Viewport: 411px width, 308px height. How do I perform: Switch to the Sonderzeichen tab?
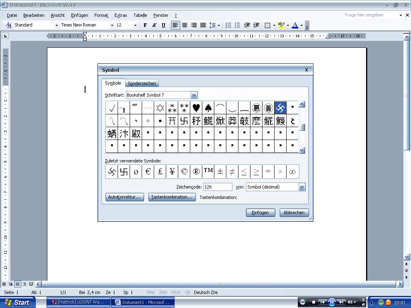point(142,83)
